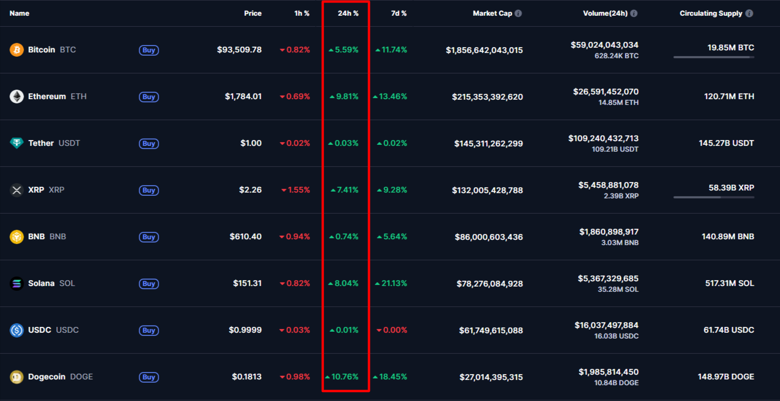
Task: Click Buy next to Solana
Action: pos(149,284)
